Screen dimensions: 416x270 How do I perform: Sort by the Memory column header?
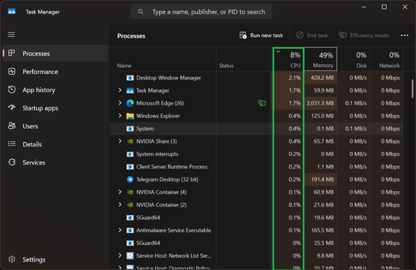[x=321, y=59]
